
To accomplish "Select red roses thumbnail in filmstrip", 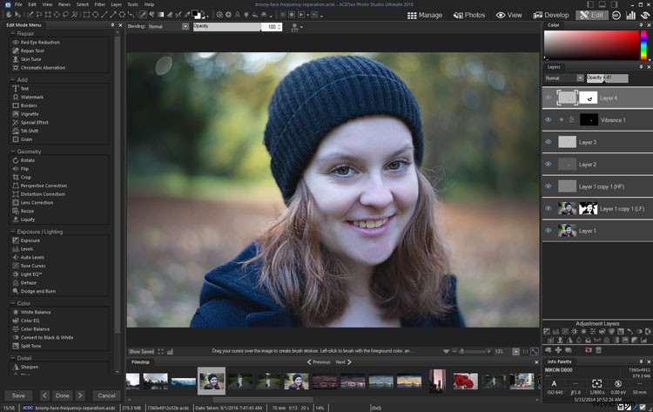I will click(465, 382).
